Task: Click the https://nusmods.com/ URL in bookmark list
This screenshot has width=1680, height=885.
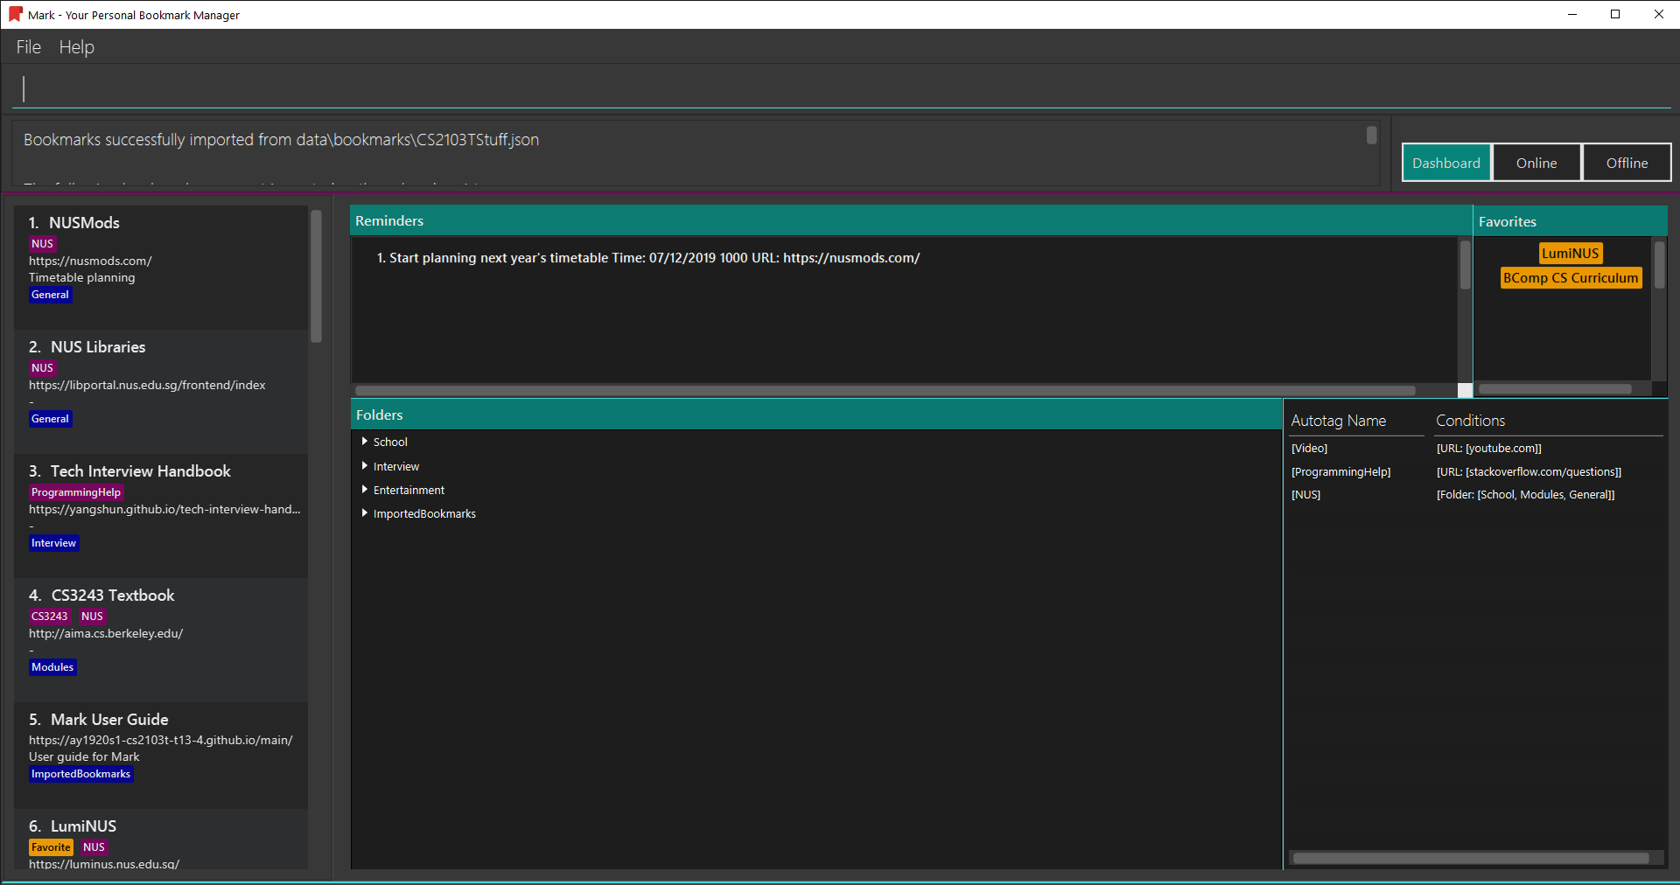Action: [x=90, y=261]
